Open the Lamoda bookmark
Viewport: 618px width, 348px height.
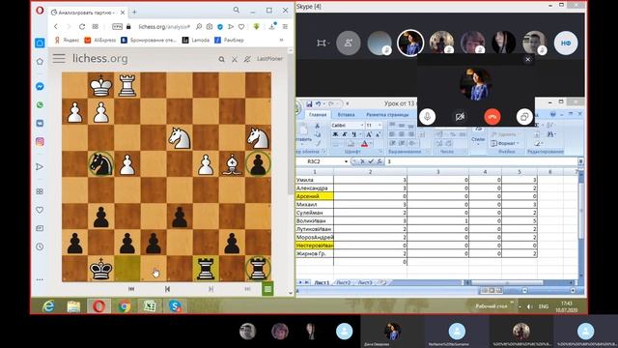pyautogui.click(x=196, y=40)
